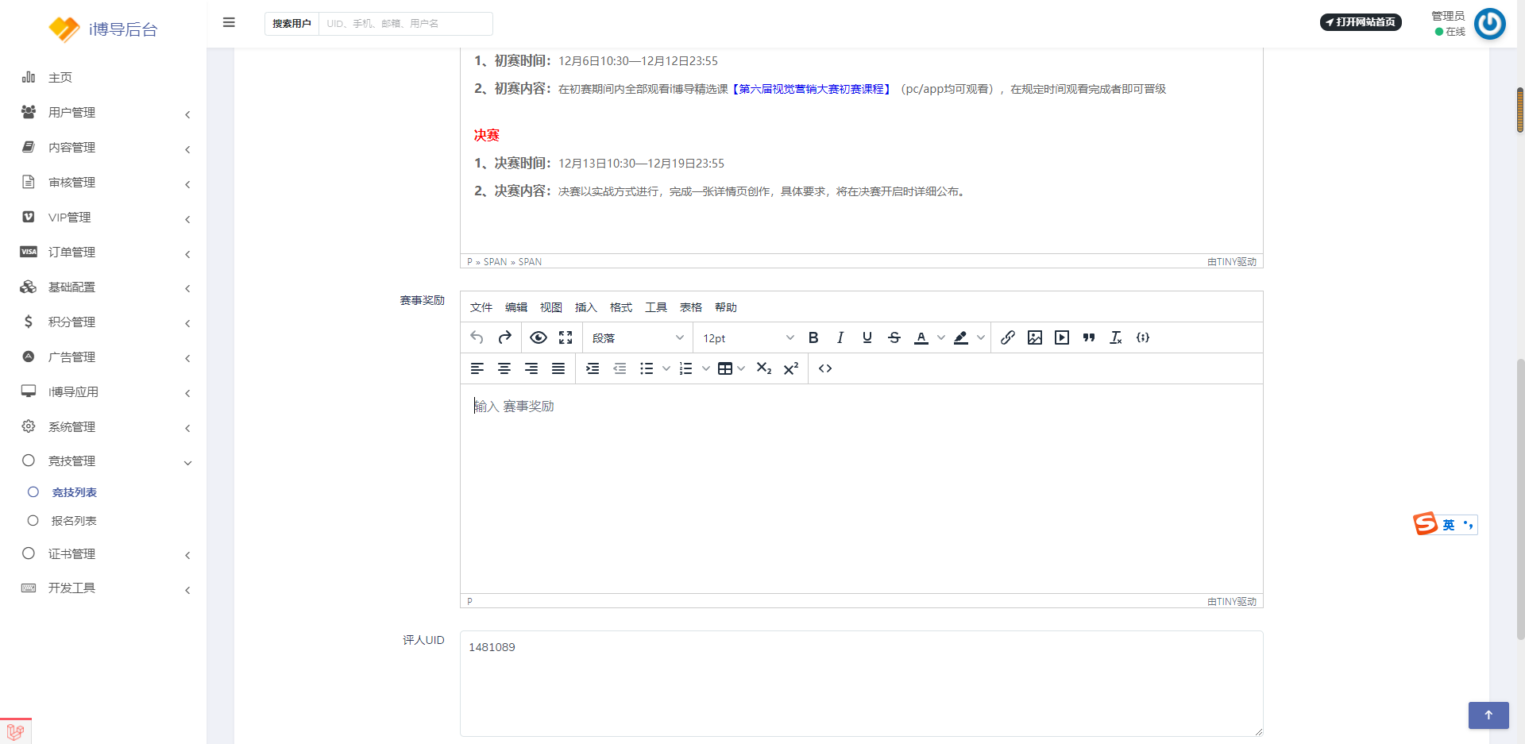This screenshot has height=744, width=1525.
Task: Open the 插入 menu in editor
Action: pyautogui.click(x=585, y=307)
